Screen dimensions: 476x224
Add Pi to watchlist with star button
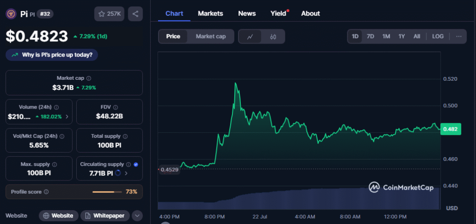coord(109,14)
